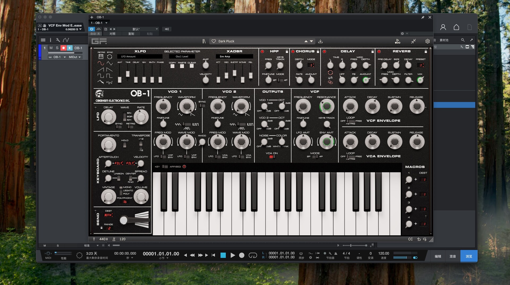Toggle the HPF red power LED
The height and width of the screenshot is (285, 510).
[262, 52]
